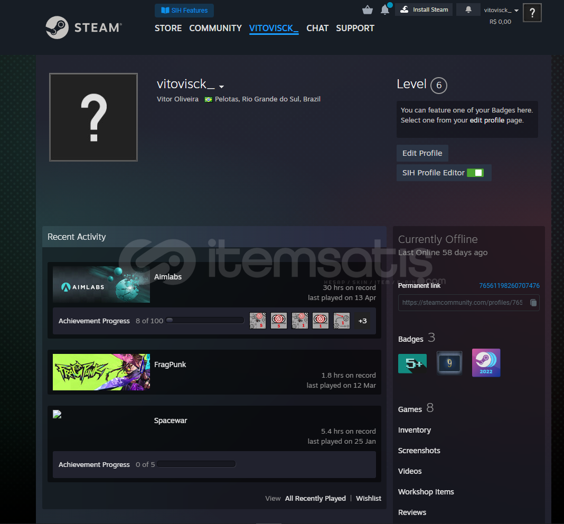
Task: Open the SUPPORT menu item
Action: click(x=355, y=28)
